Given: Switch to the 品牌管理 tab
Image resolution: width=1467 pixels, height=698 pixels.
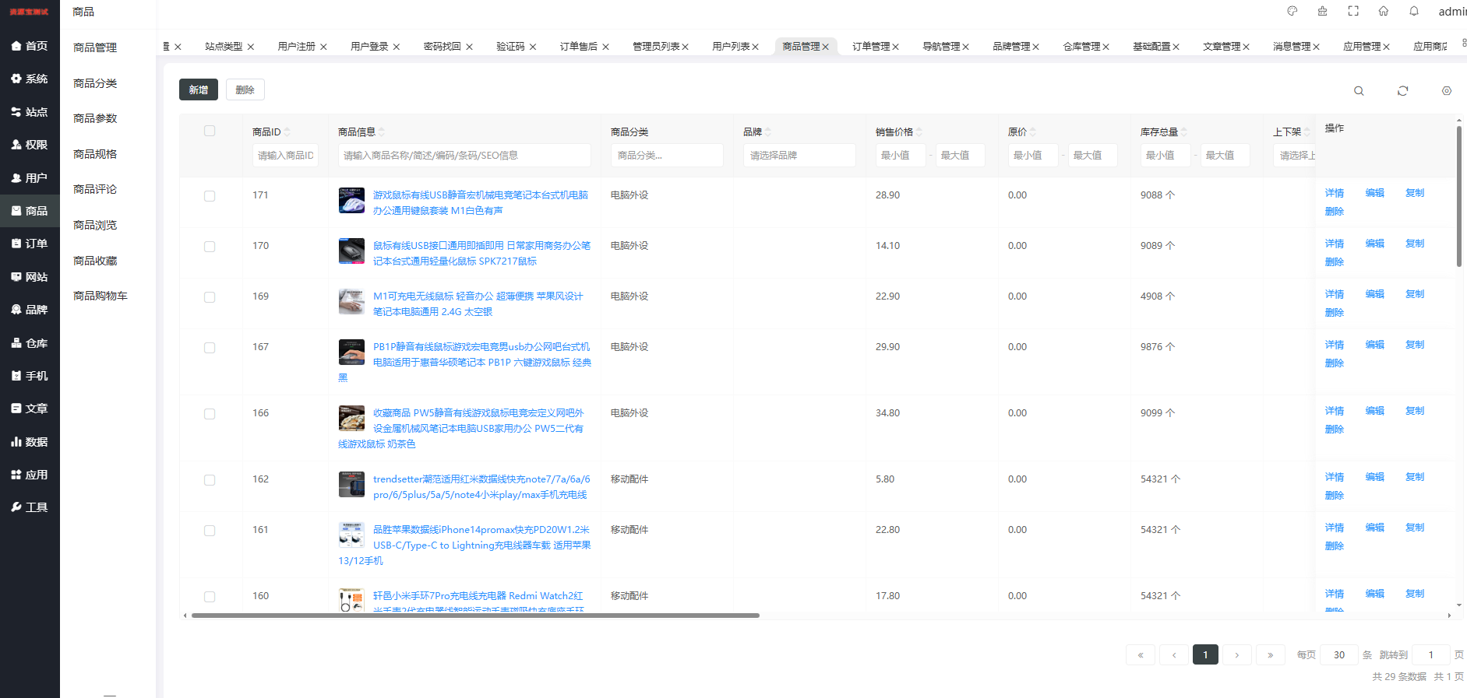Looking at the screenshot, I should 1011,47.
